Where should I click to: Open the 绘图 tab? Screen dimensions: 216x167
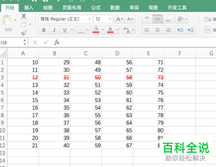(48, 8)
